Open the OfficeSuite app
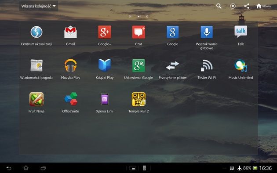277x173 pixels. click(71, 99)
